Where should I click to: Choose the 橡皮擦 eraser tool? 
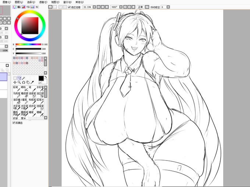[x=24, y=95]
